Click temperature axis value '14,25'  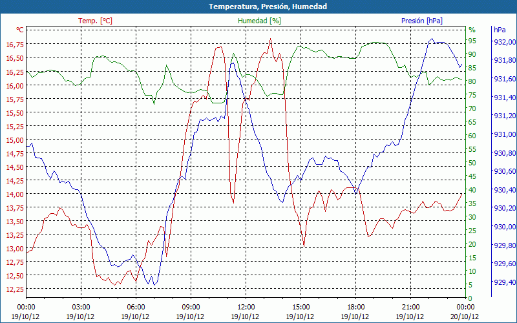point(15,181)
